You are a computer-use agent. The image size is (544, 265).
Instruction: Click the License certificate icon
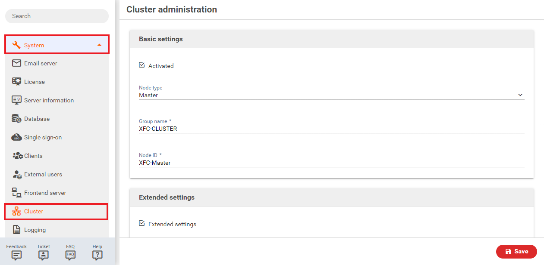coord(17,82)
